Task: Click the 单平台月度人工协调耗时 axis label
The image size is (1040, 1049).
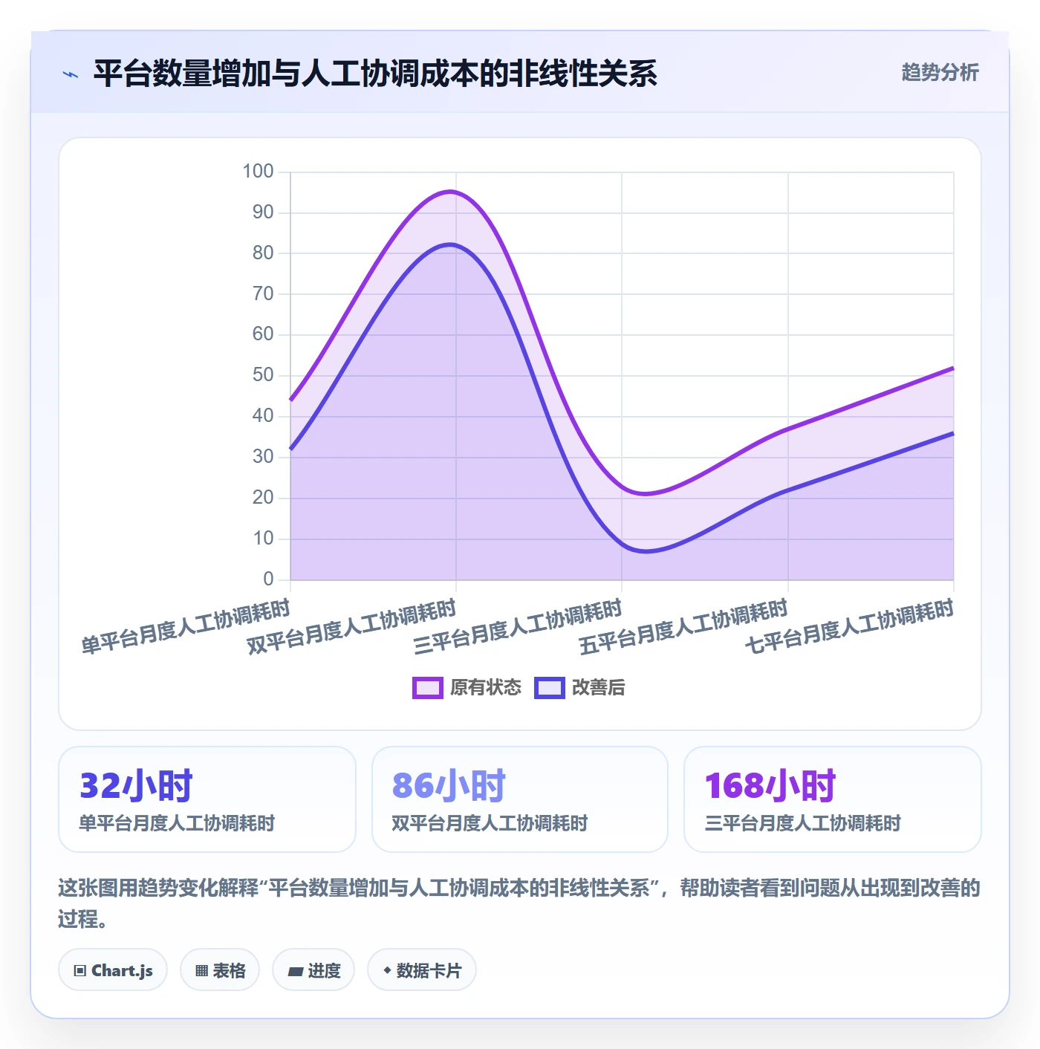Action: coord(186,628)
